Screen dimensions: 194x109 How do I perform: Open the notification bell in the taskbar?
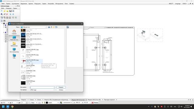point(191,107)
